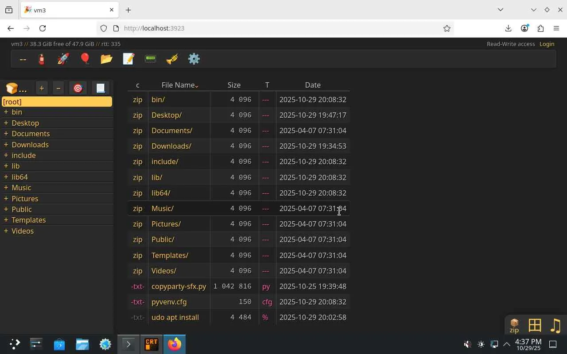Viewport: 567px width, 354px height.
Task: Click the browser address bar
Action: coord(275,28)
